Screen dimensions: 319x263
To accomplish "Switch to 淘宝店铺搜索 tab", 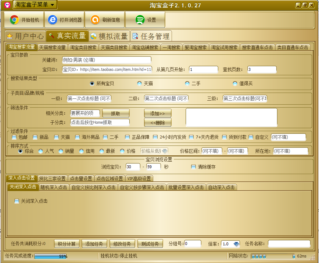I will coord(145,48).
